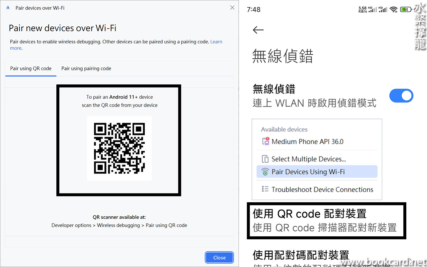Image resolution: width=427 pixels, height=267 pixels.
Task: Disable the 無線偵錯 wireless debugging switch
Action: pyautogui.click(x=401, y=96)
